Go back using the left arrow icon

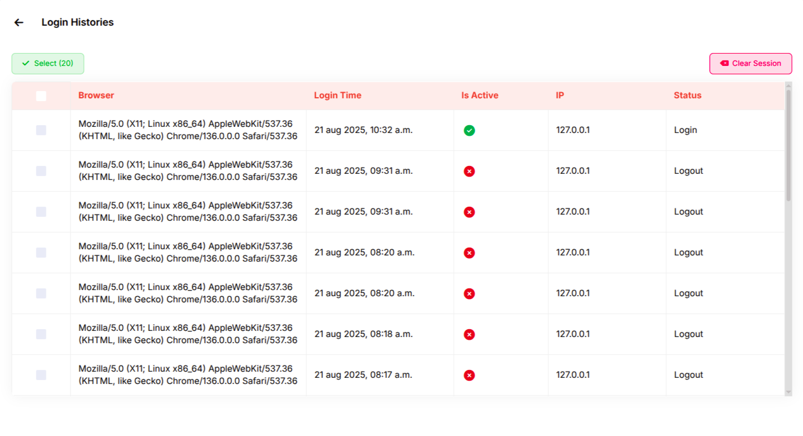pyautogui.click(x=19, y=22)
